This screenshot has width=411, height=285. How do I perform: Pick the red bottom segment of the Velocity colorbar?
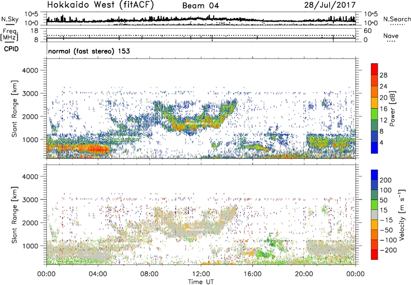point(375,255)
